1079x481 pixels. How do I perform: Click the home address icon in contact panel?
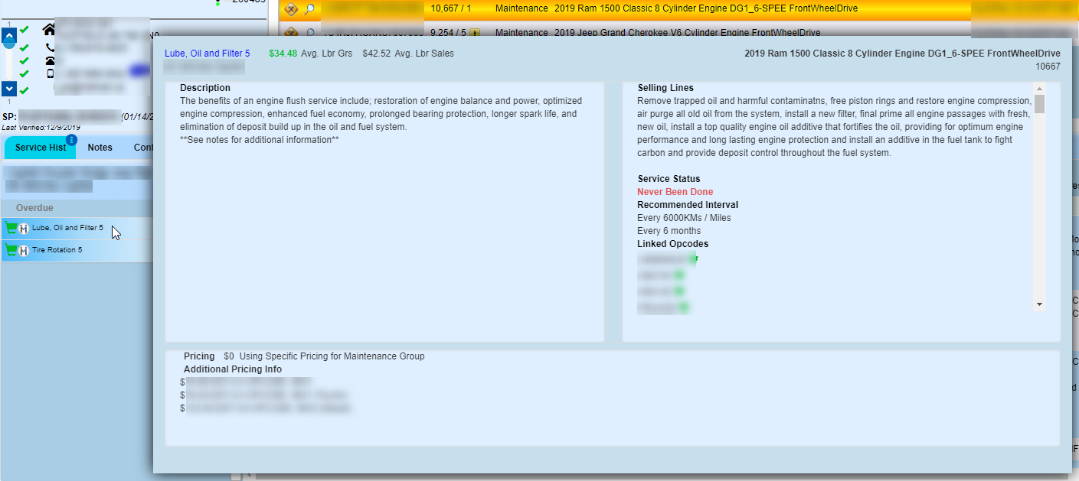click(x=49, y=30)
